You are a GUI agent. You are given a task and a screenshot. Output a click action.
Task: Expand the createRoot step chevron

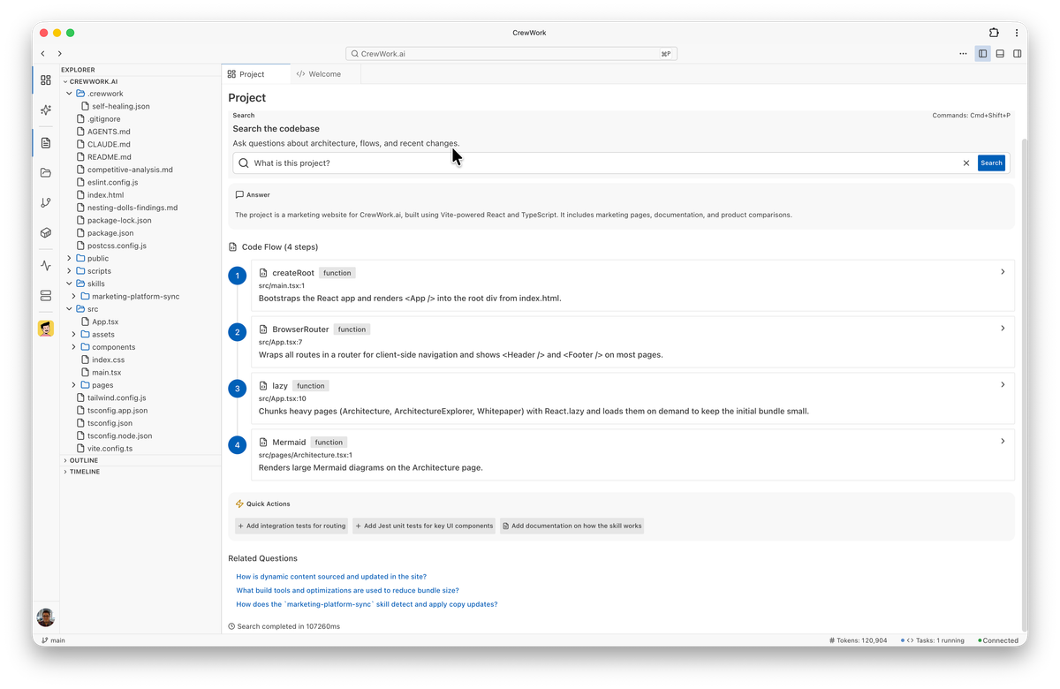pyautogui.click(x=1003, y=272)
